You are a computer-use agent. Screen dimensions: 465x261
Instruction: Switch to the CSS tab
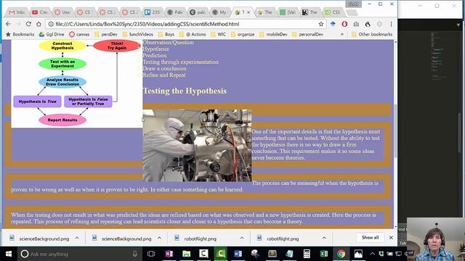coord(333,12)
